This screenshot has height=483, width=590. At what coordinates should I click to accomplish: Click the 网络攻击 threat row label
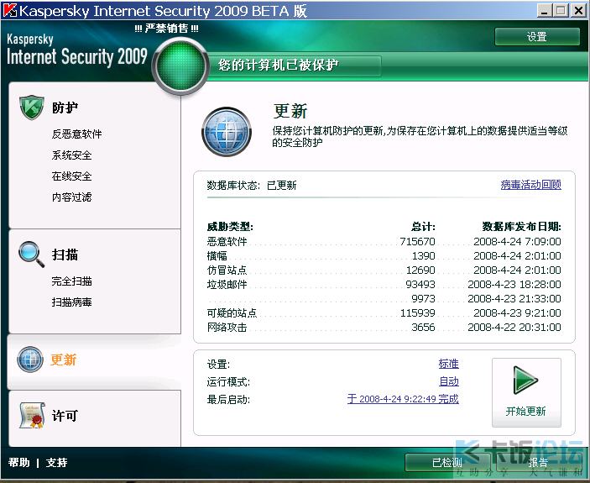click(x=227, y=327)
